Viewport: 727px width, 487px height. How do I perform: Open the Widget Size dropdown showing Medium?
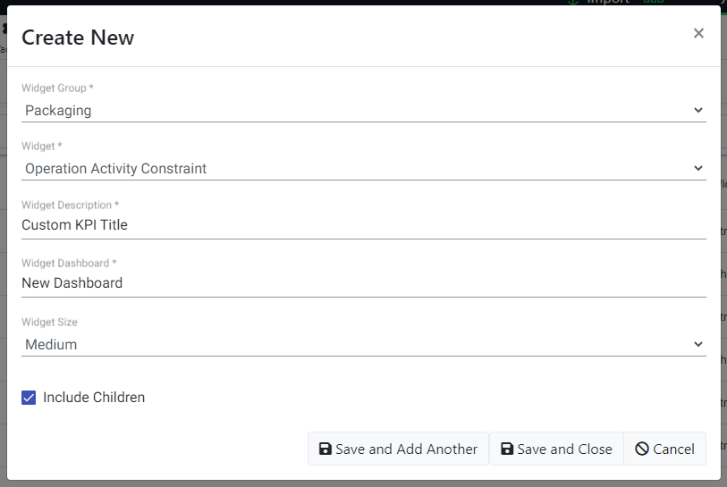pos(358,344)
